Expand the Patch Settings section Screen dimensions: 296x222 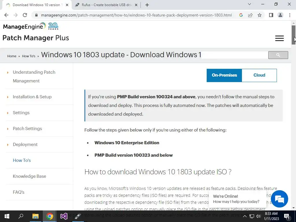(27, 129)
